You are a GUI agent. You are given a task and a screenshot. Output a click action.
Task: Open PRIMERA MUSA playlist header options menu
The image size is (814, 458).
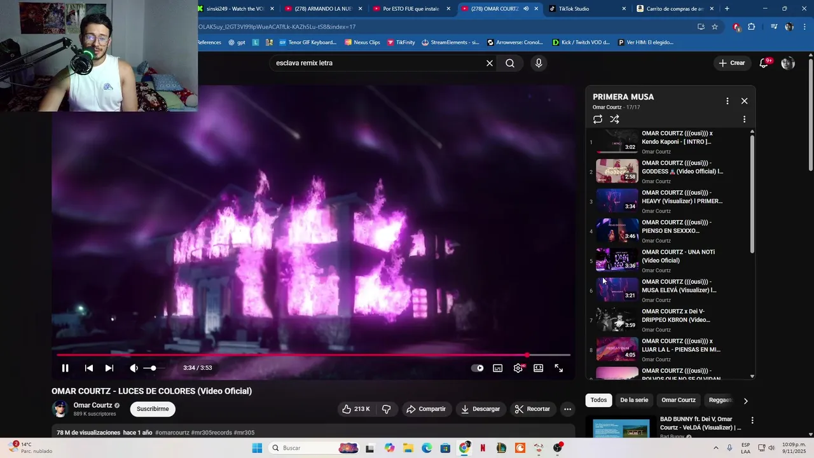[x=728, y=101]
